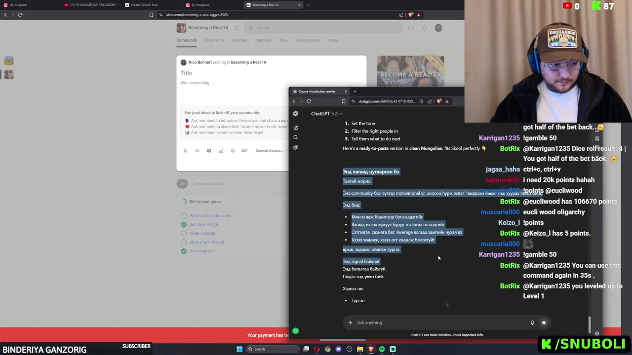Go back in the ChatGPT browser window

point(294,102)
